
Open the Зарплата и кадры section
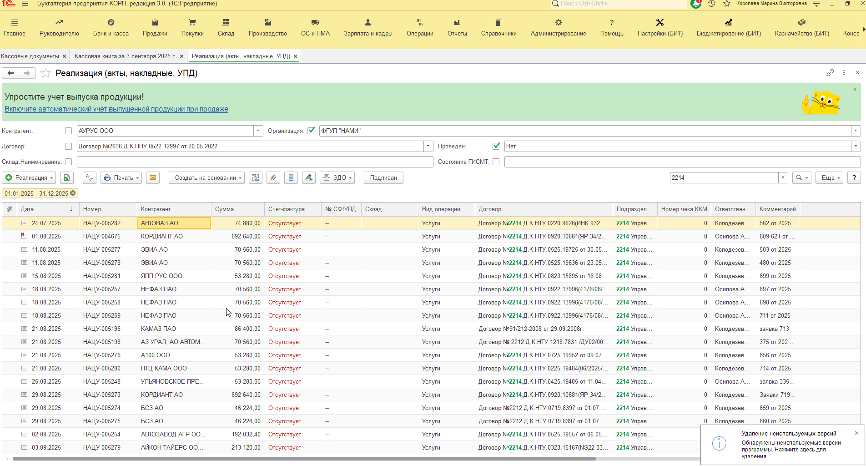[x=368, y=28]
